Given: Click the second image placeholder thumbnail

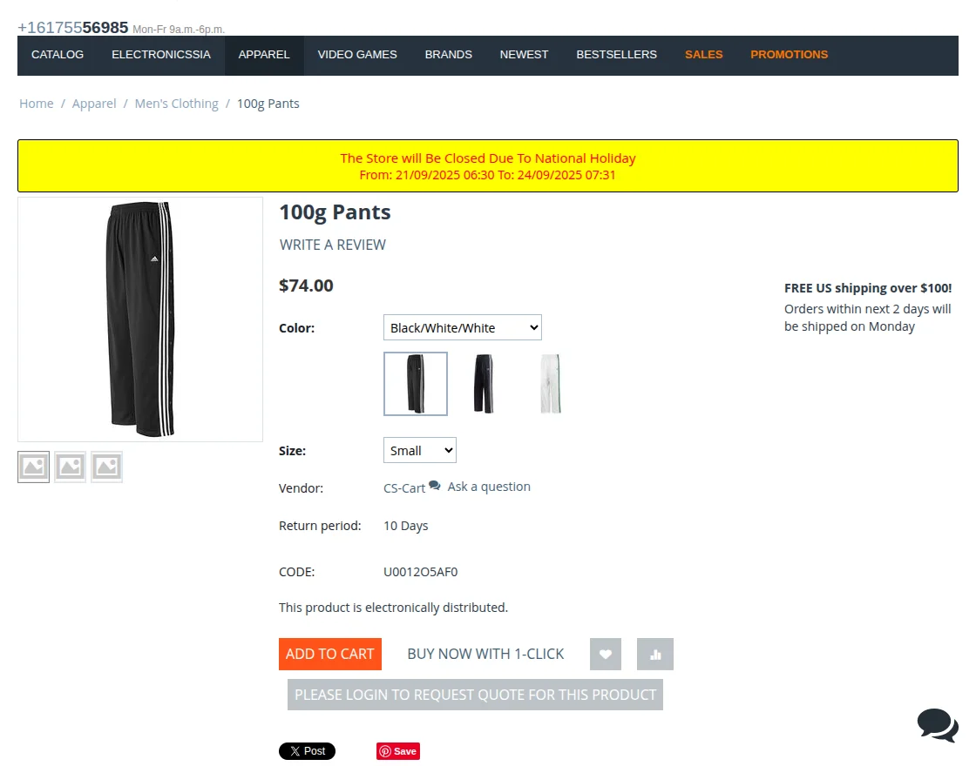Looking at the screenshot, I should [x=70, y=467].
